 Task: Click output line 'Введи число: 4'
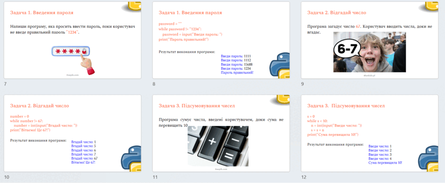pyautogui.click(x=380, y=158)
